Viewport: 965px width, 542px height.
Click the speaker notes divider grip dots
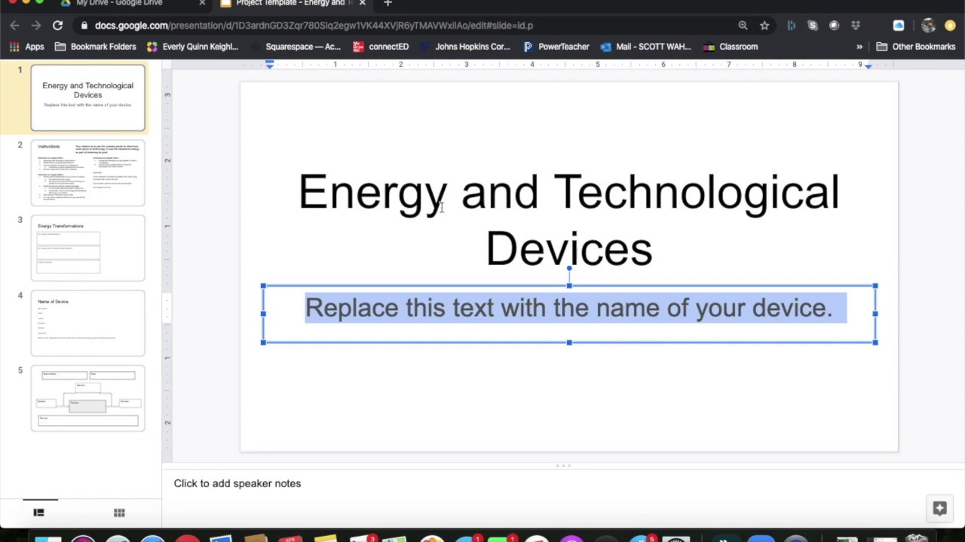pos(563,466)
